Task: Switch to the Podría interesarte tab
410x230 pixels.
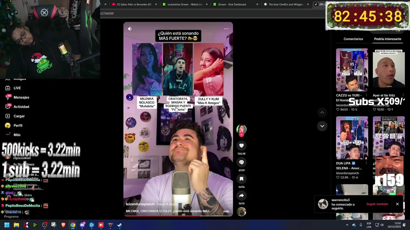Action: [388, 39]
